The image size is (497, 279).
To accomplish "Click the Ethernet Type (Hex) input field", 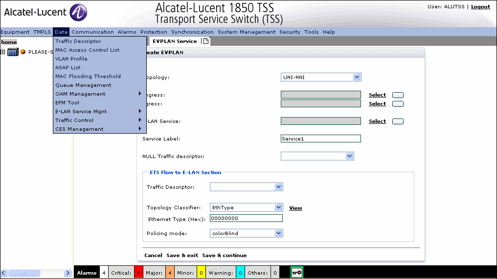I will click(246, 218).
